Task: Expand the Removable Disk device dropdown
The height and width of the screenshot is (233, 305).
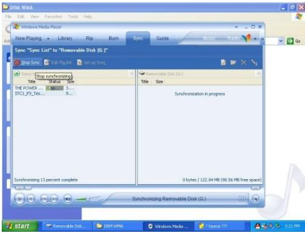Action: point(258,73)
